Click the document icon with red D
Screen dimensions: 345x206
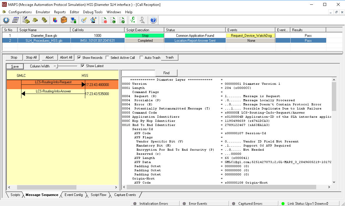point(104,20)
